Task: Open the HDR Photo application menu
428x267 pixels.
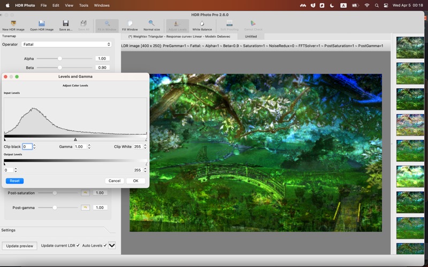Action: (25, 5)
